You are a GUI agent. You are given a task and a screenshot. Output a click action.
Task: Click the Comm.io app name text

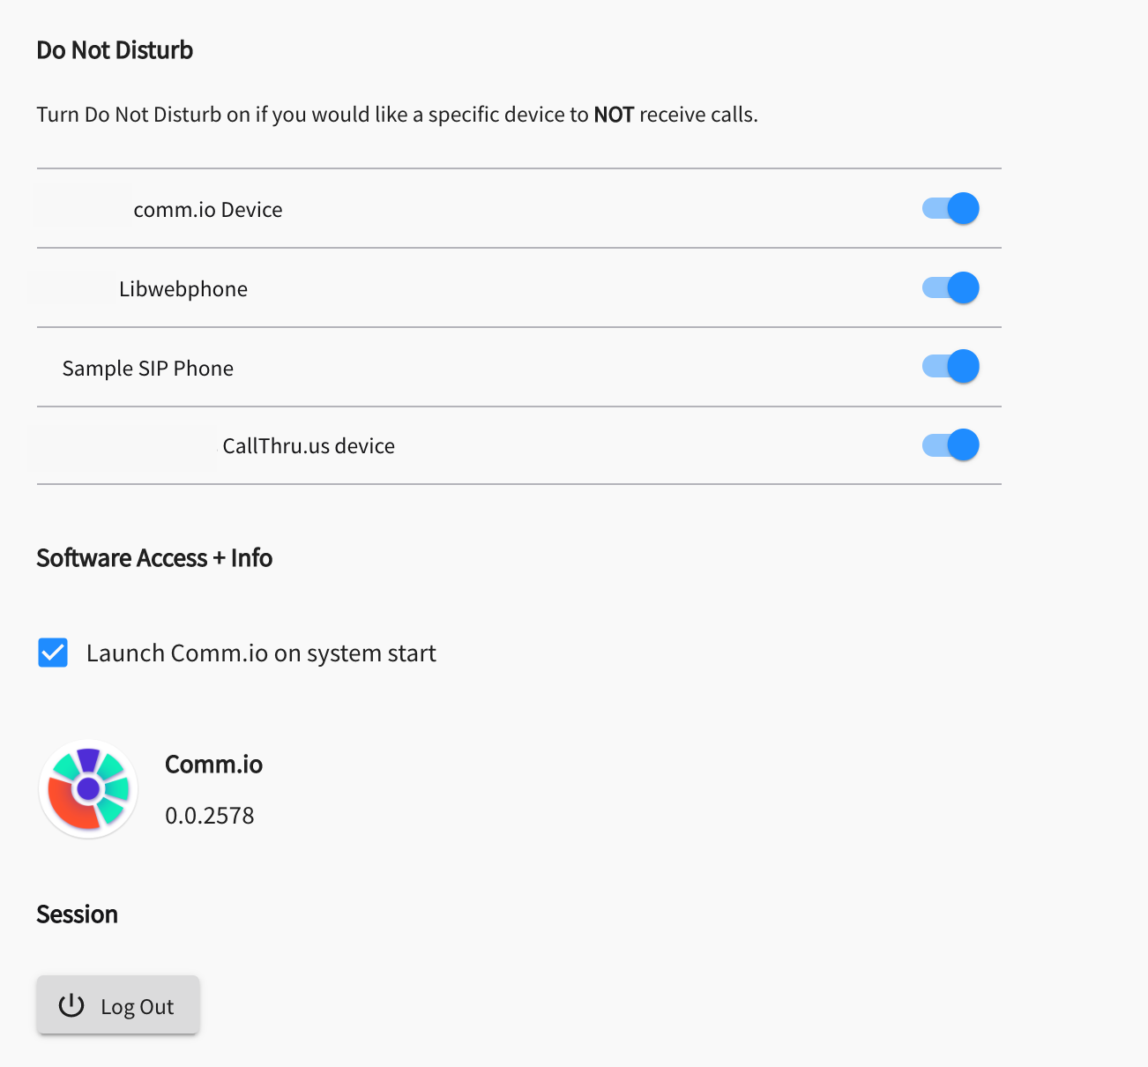[214, 765]
